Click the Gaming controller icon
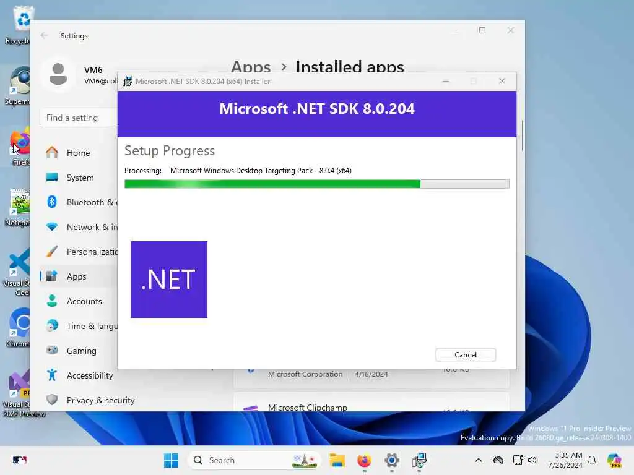Screen dimensions: 634x475 52,350
